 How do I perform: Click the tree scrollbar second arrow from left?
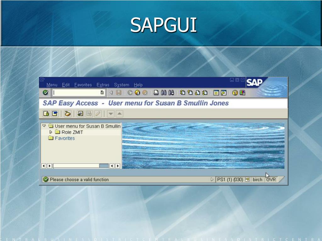tap(49, 166)
